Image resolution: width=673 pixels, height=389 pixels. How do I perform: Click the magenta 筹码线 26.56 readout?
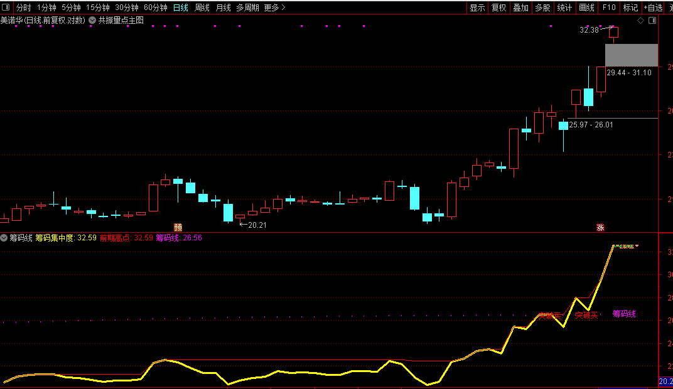pyautogui.click(x=178, y=238)
